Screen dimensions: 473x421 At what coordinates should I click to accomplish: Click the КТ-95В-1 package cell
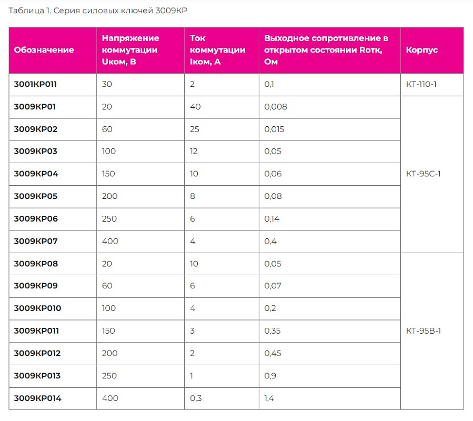click(x=424, y=331)
